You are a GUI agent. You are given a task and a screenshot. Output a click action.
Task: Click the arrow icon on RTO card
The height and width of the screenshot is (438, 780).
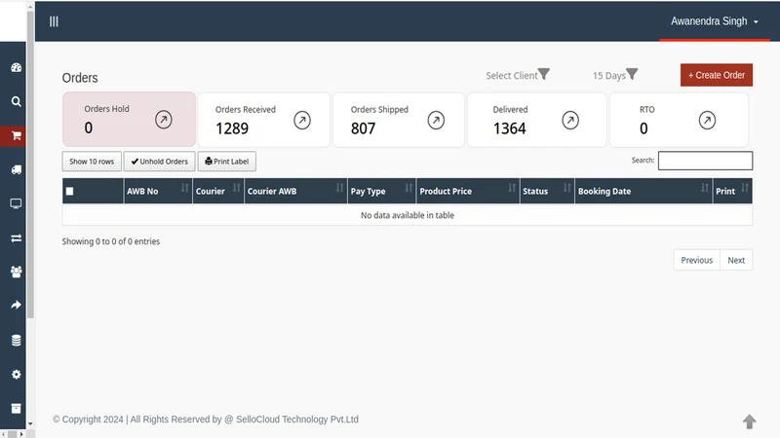click(707, 120)
